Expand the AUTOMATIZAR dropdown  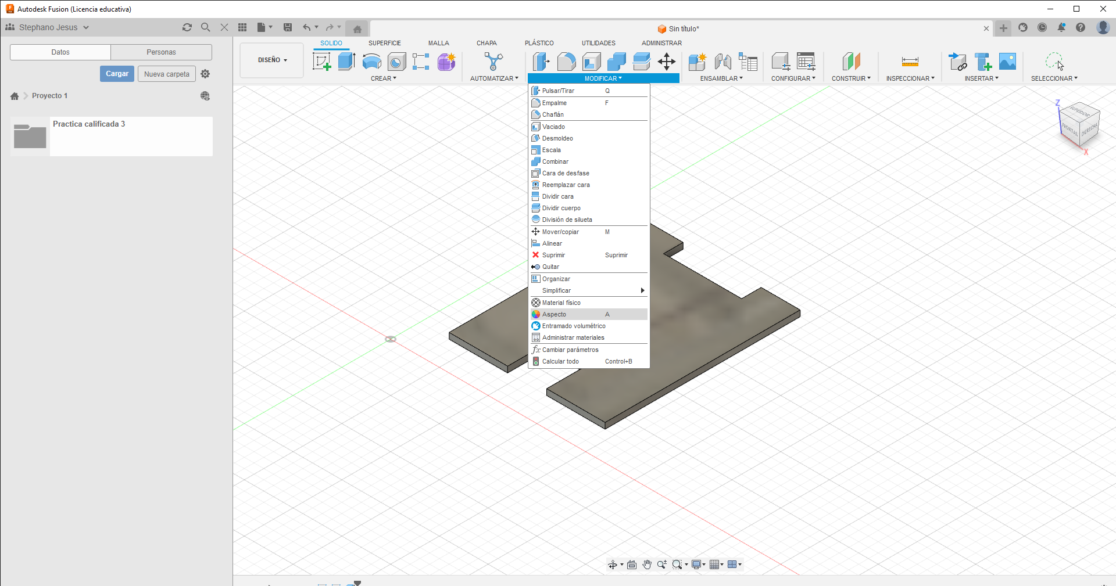pos(494,78)
